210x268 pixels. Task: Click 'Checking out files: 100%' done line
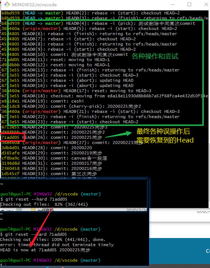point(53,239)
